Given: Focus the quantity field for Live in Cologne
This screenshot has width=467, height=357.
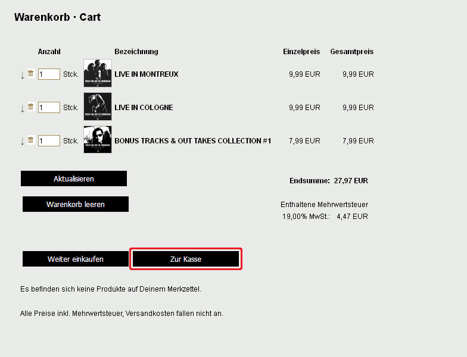Looking at the screenshot, I should [49, 108].
